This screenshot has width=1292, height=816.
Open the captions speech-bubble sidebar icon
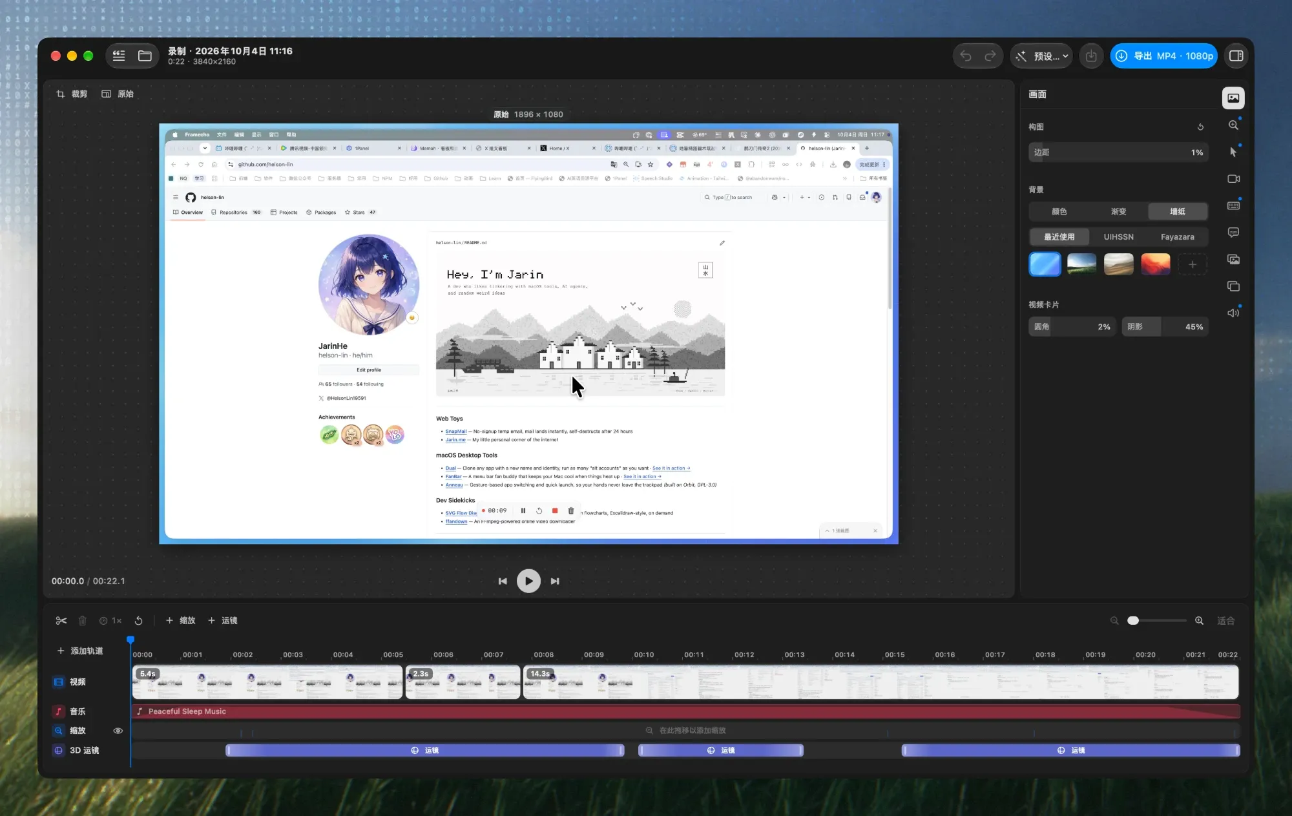tap(1233, 233)
